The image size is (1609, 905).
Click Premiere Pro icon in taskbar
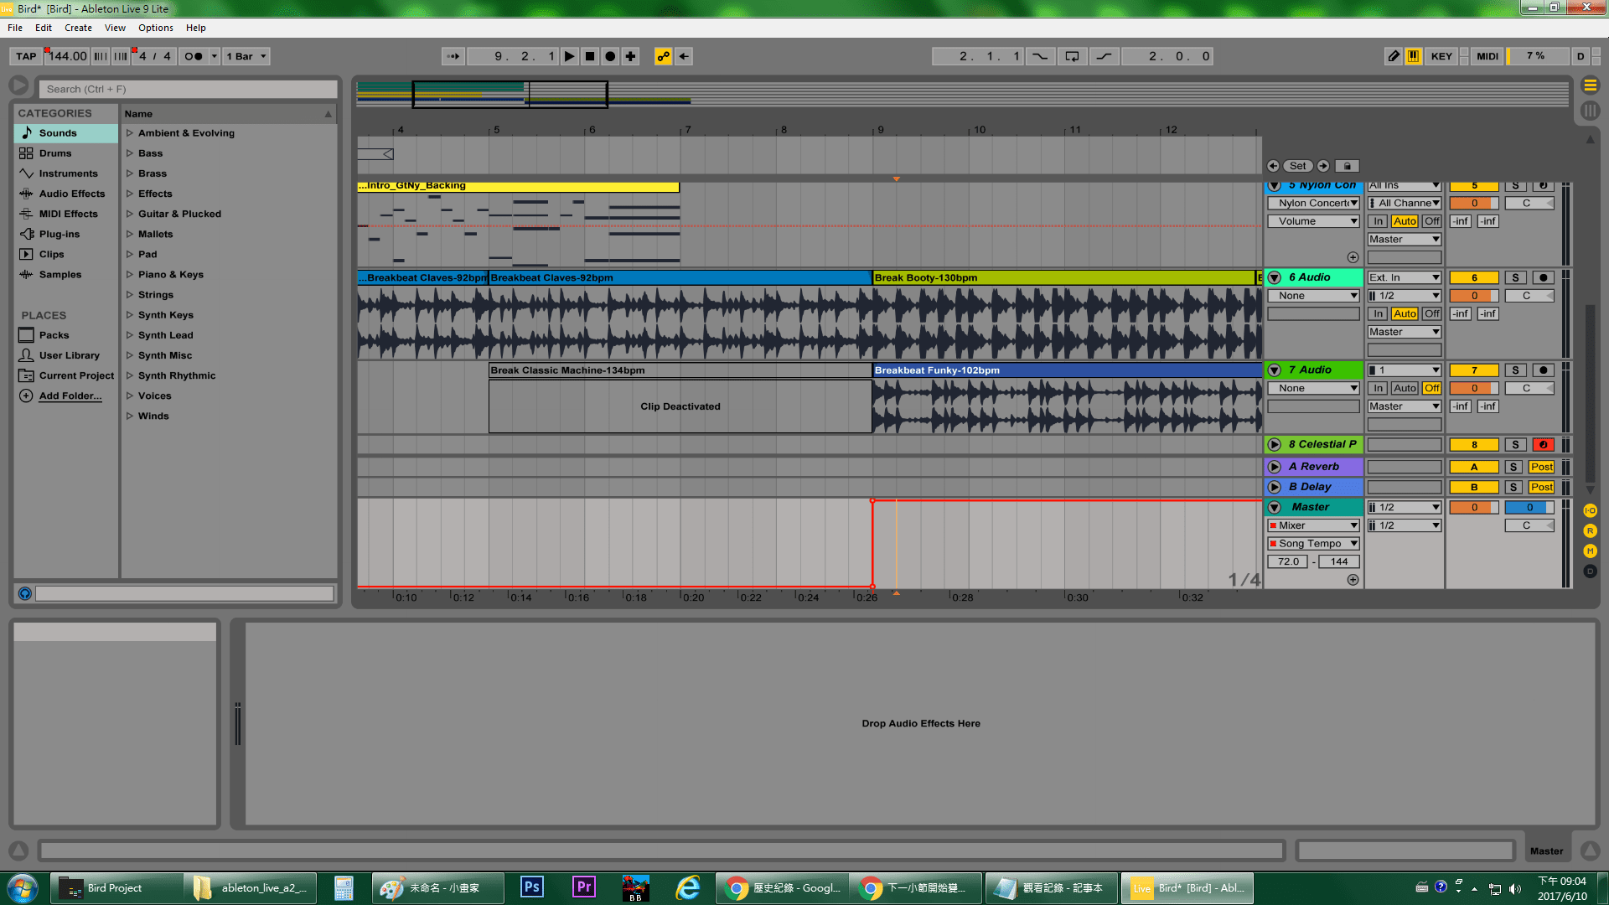584,887
